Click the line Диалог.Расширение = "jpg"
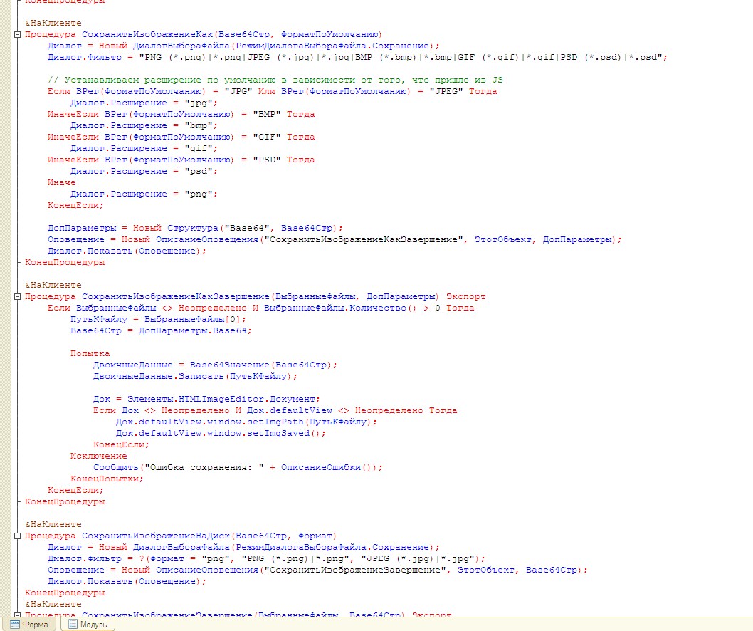The image size is (753, 631). [144, 103]
